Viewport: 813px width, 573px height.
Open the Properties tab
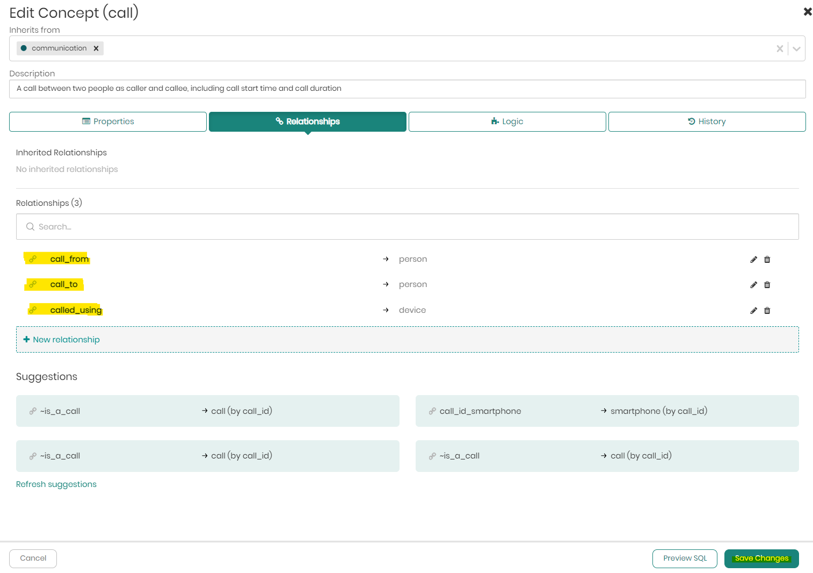click(108, 121)
